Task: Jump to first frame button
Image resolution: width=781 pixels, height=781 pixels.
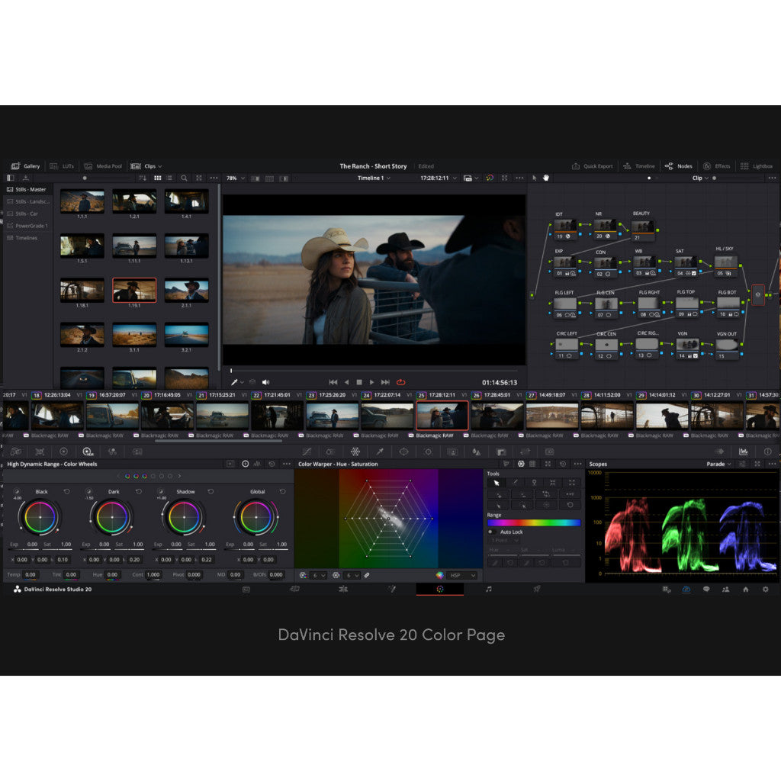Action: tap(333, 382)
